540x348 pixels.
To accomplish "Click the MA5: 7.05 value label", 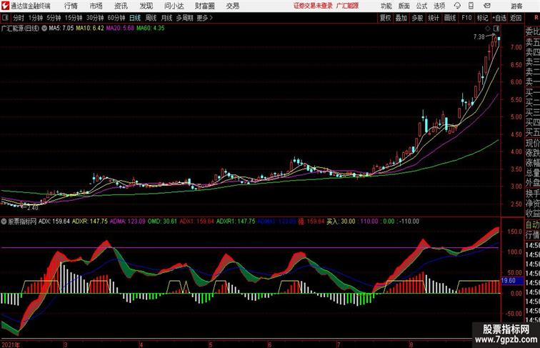I will point(61,29).
